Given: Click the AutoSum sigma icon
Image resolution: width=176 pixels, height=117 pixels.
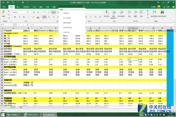Looking at the screenshot, I should (148, 11).
